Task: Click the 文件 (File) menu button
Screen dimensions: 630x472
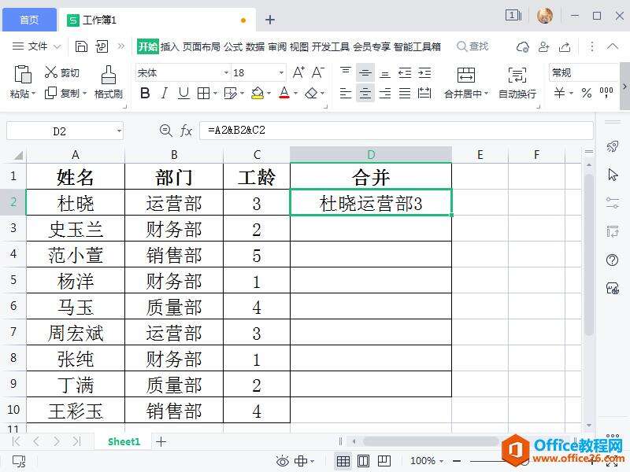Action: (31, 46)
